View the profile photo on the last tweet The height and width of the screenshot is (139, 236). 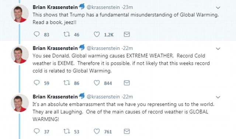tap(20, 103)
